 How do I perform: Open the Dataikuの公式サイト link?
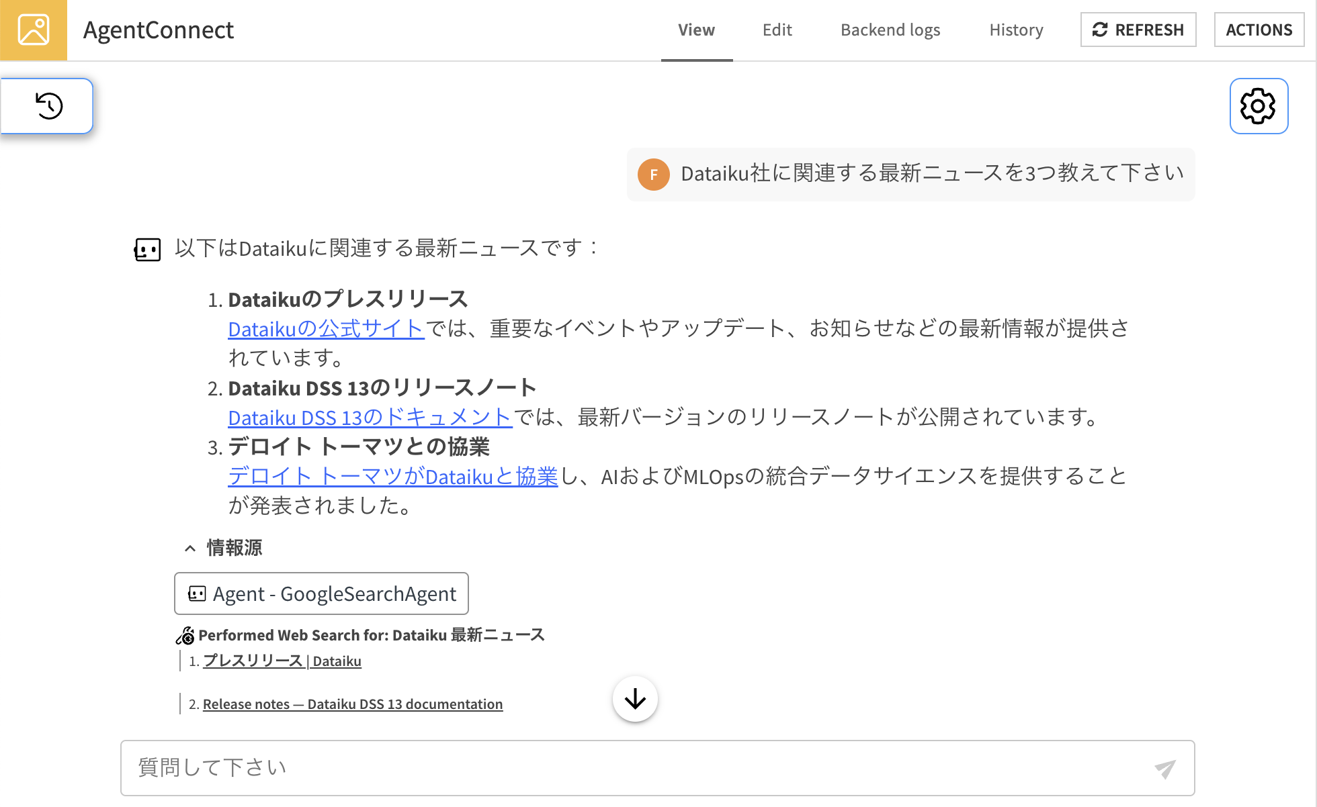[x=326, y=329]
